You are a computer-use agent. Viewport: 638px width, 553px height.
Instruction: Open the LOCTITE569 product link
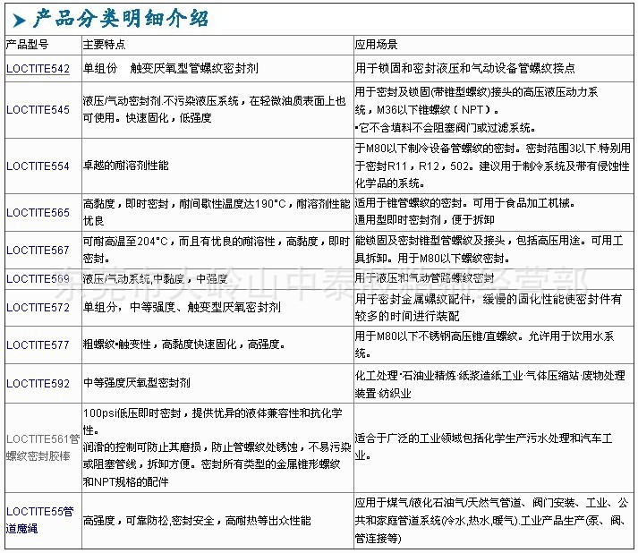tap(38, 279)
